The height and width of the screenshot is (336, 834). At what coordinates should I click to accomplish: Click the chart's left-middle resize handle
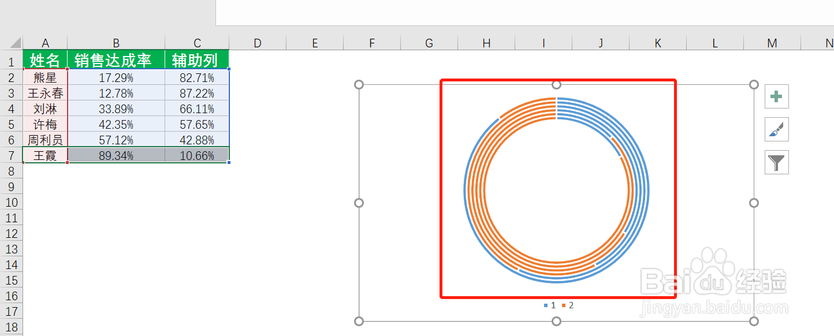click(x=359, y=203)
